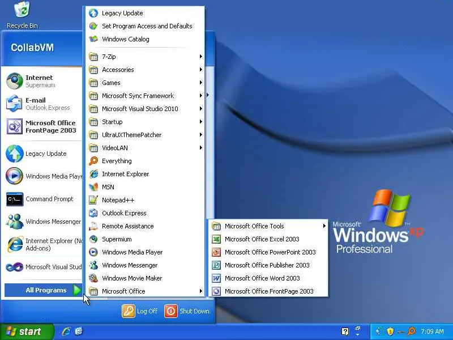Click the MSN butterfly icon
The width and height of the screenshot is (453, 340).
pos(93,187)
